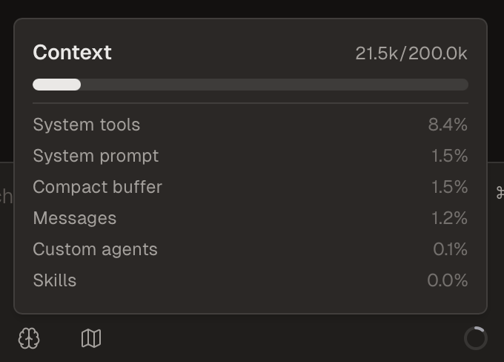Click the command key symbol at right edge
The height and width of the screenshot is (362, 504).
click(500, 193)
